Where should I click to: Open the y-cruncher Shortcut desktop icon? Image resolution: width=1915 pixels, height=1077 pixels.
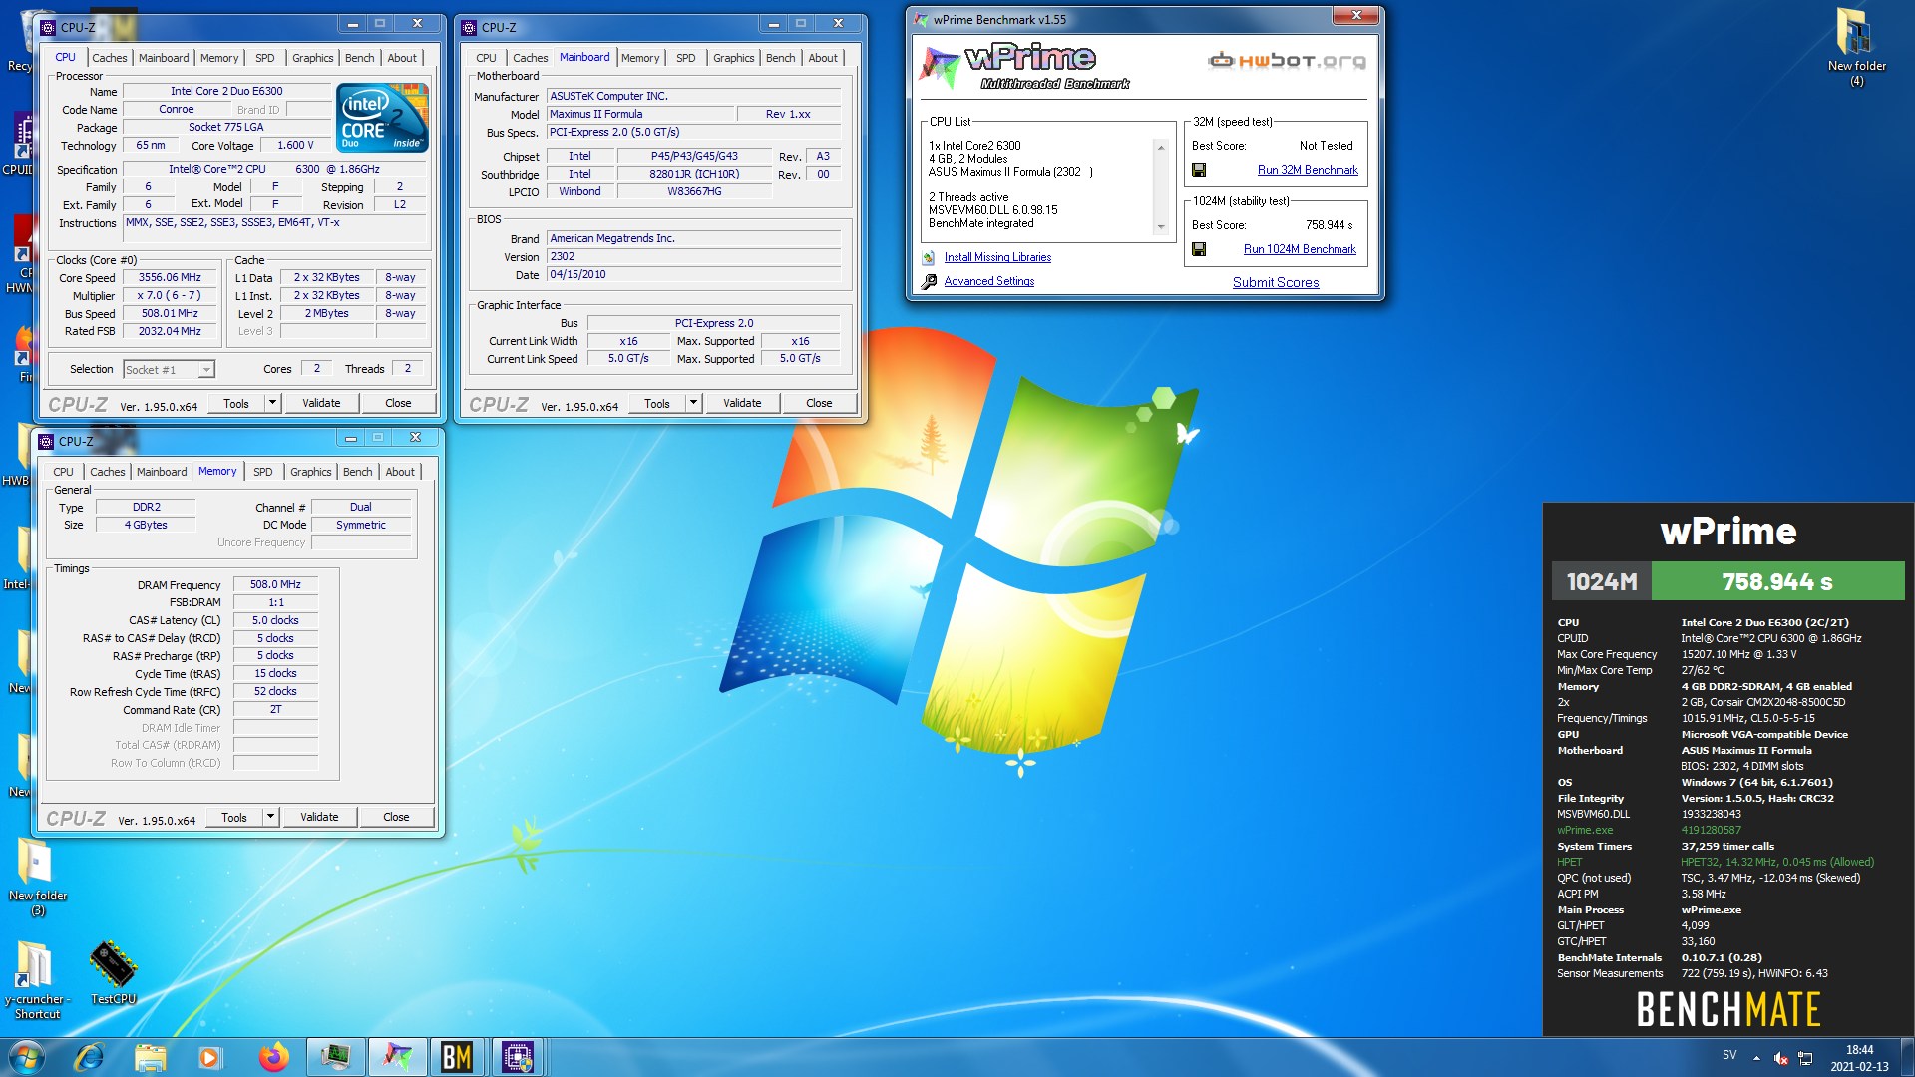point(37,979)
